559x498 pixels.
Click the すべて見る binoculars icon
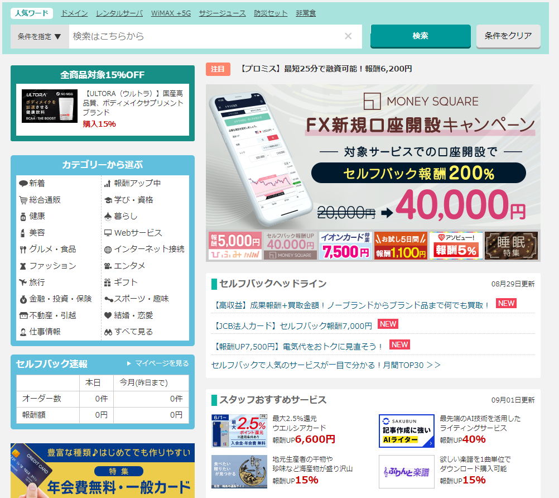[108, 332]
